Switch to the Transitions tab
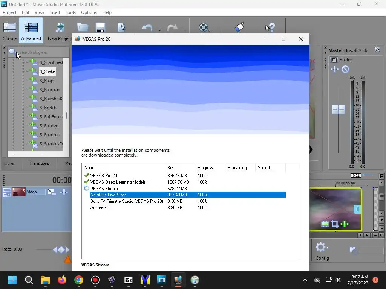386x289 pixels. (x=39, y=163)
